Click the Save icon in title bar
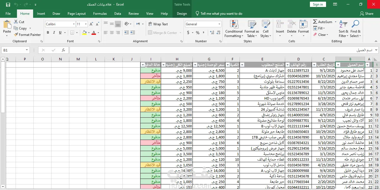The image size is (380, 190). [x=8, y=4]
